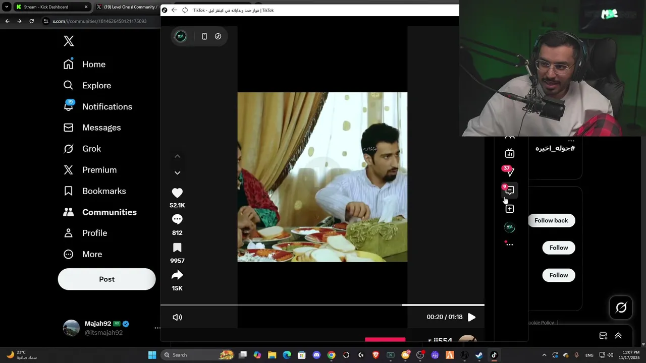Open Discord from the taskbar
The width and height of the screenshot is (646, 363).
(316, 355)
